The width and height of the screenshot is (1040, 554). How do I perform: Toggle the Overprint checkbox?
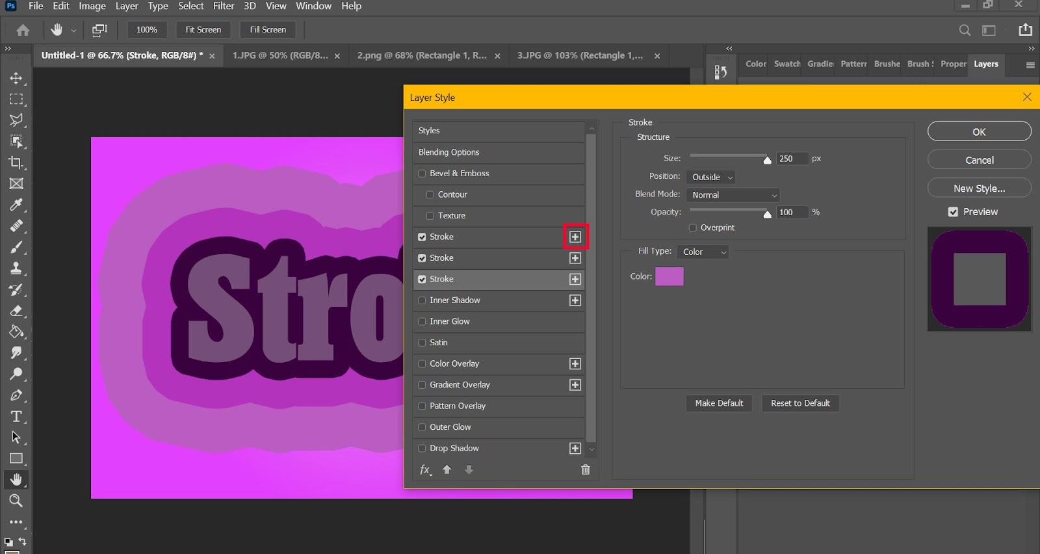[x=692, y=228]
